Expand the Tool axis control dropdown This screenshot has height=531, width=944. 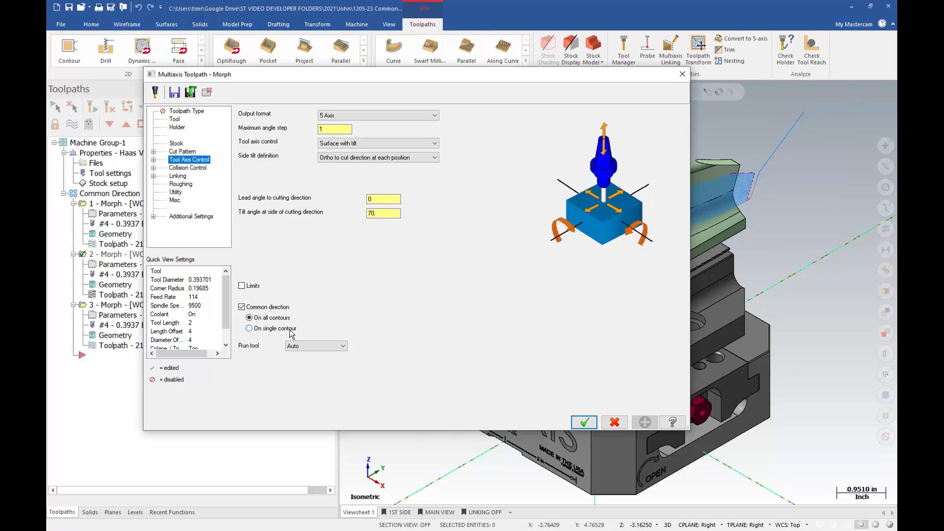(x=435, y=143)
